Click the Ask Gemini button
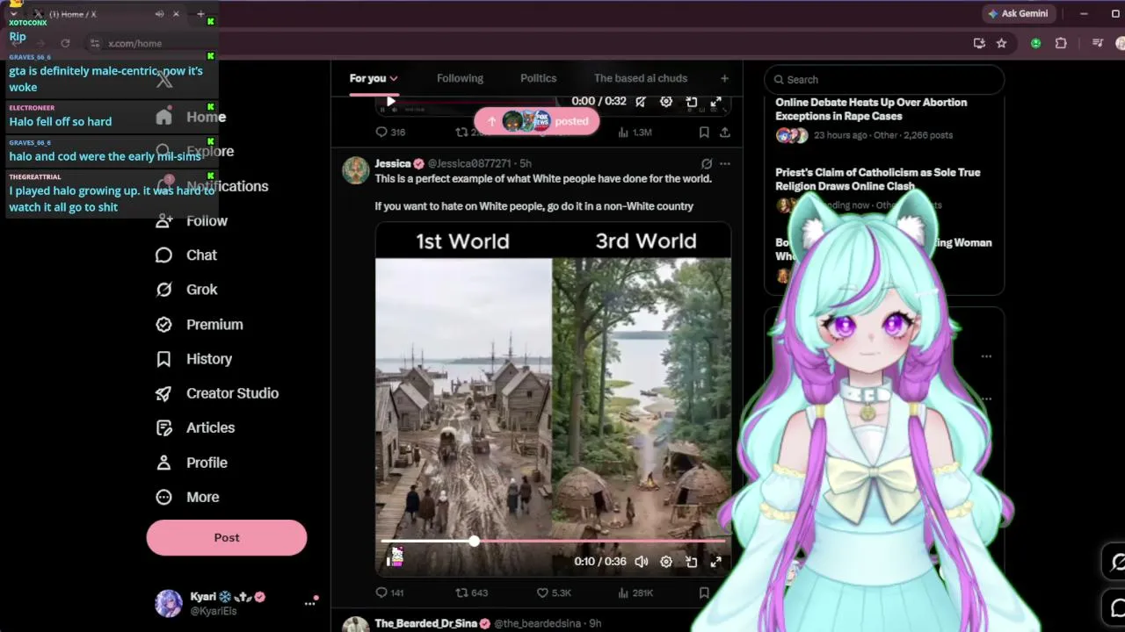This screenshot has width=1125, height=632. [1018, 14]
